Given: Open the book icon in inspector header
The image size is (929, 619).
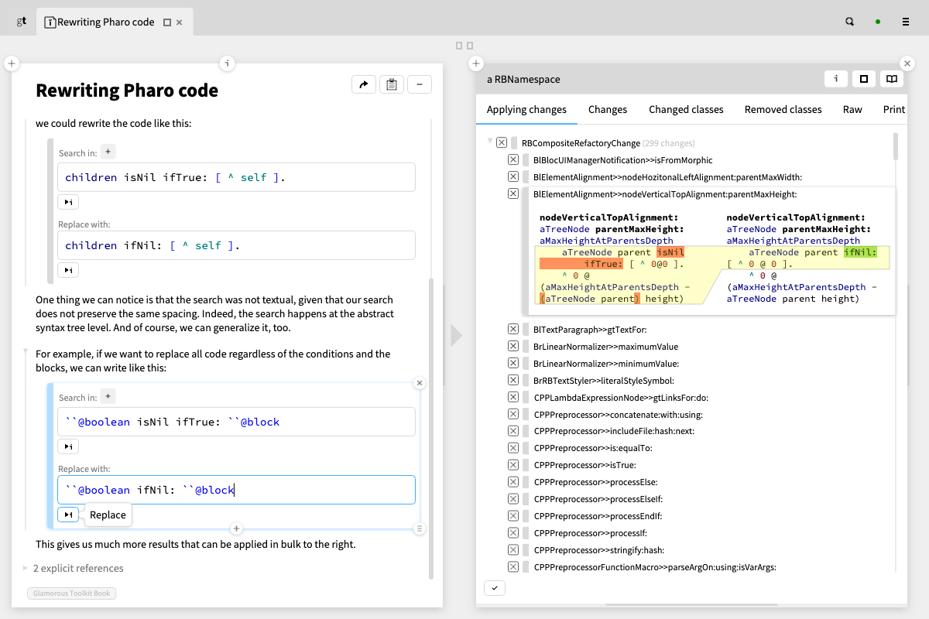Looking at the screenshot, I should click(x=892, y=79).
